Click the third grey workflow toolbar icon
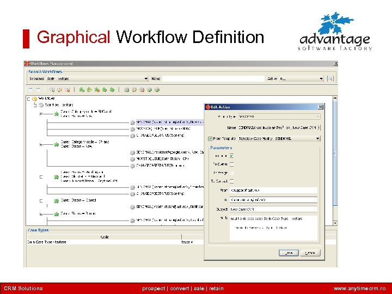Screen dimensions: 392x294 click(67, 89)
